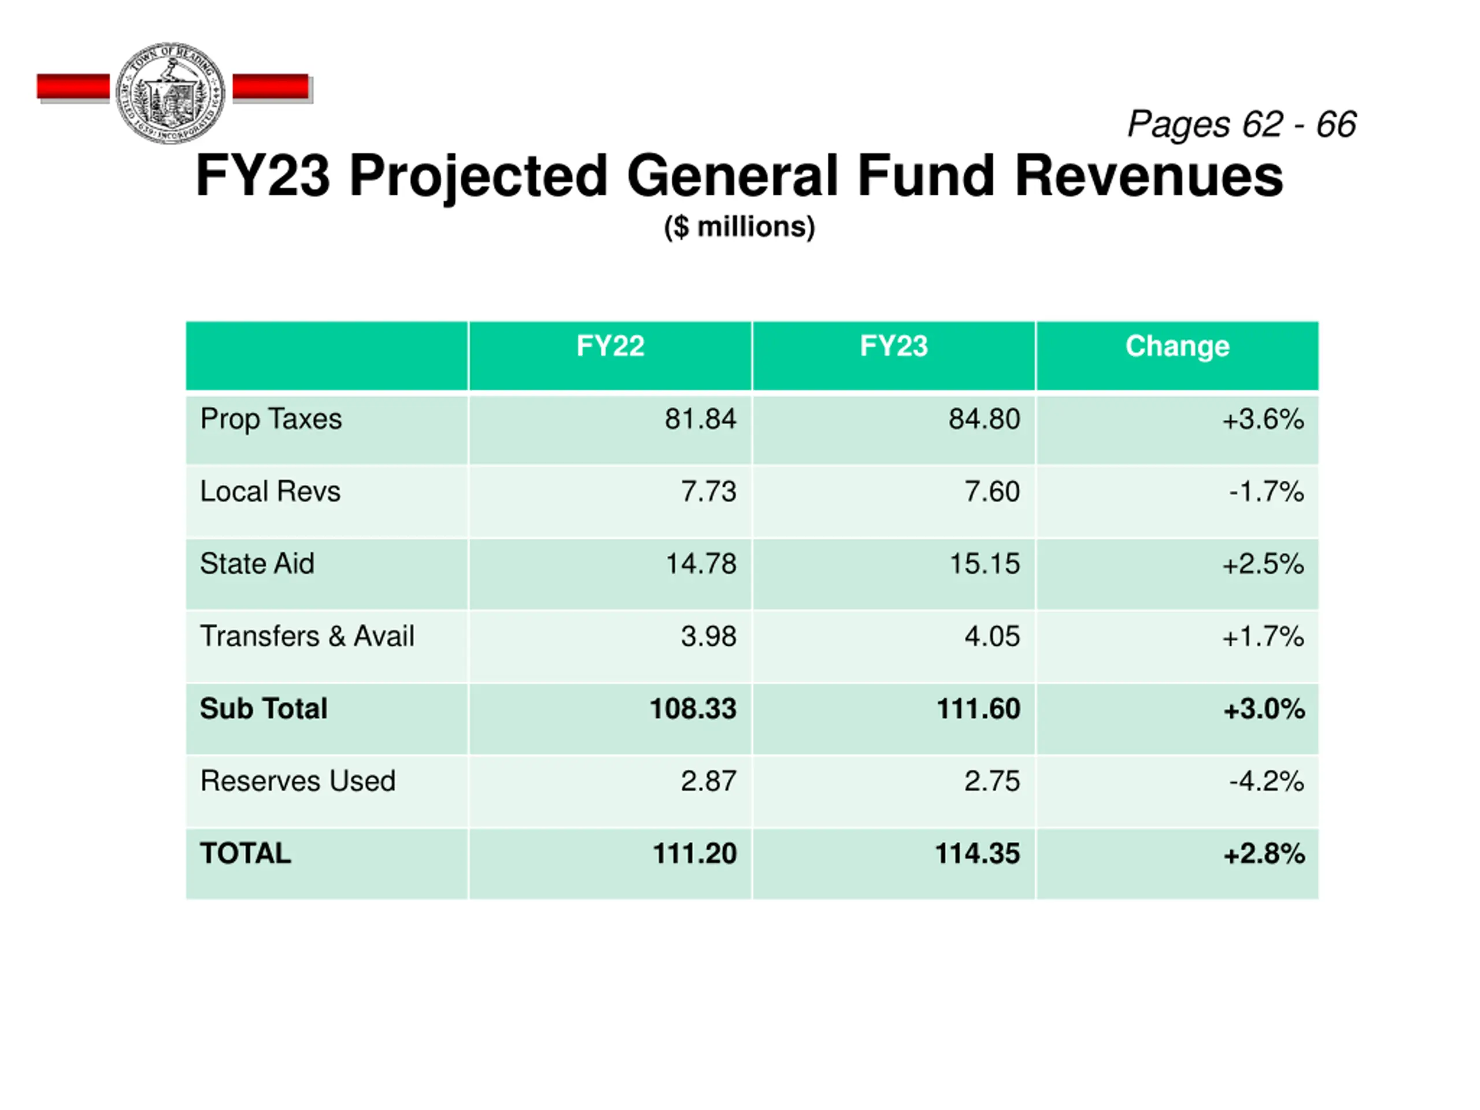Click the Town of Reading seal logo

click(170, 92)
